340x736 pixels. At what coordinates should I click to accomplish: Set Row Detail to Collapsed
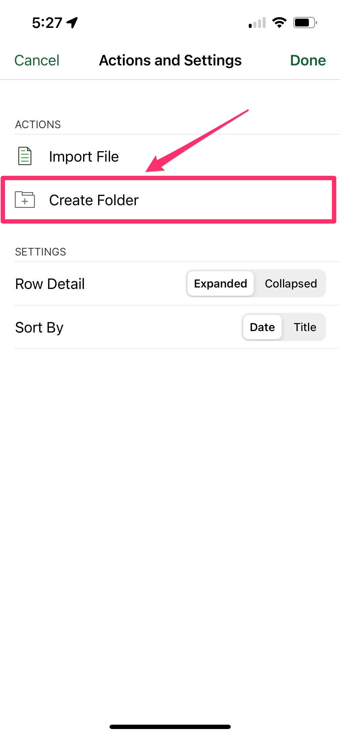(291, 283)
